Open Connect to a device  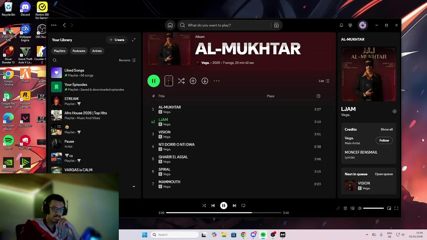point(352,208)
